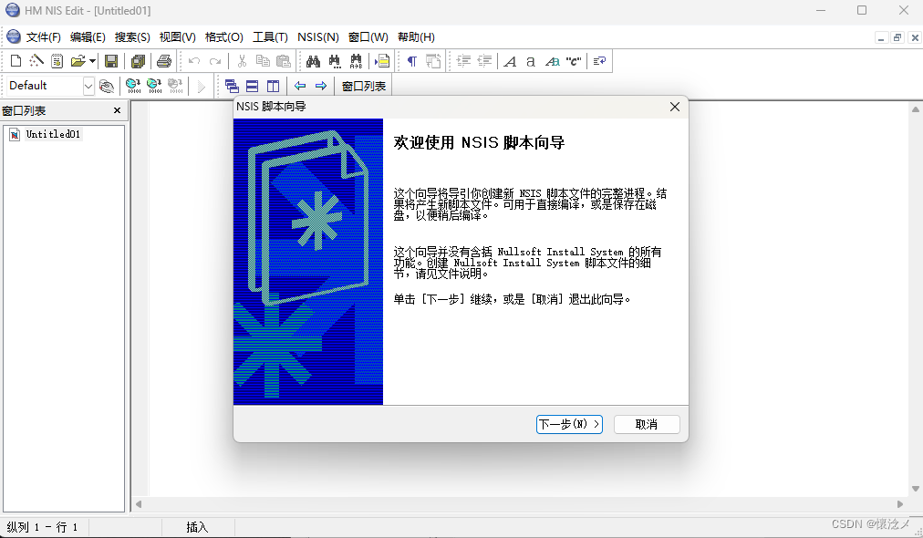Image resolution: width=923 pixels, height=538 pixels.
Task: Save the script with the floppy icon
Action: pyautogui.click(x=111, y=60)
